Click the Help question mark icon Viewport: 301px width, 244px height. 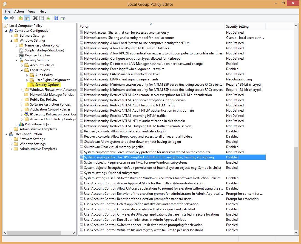click(56, 18)
